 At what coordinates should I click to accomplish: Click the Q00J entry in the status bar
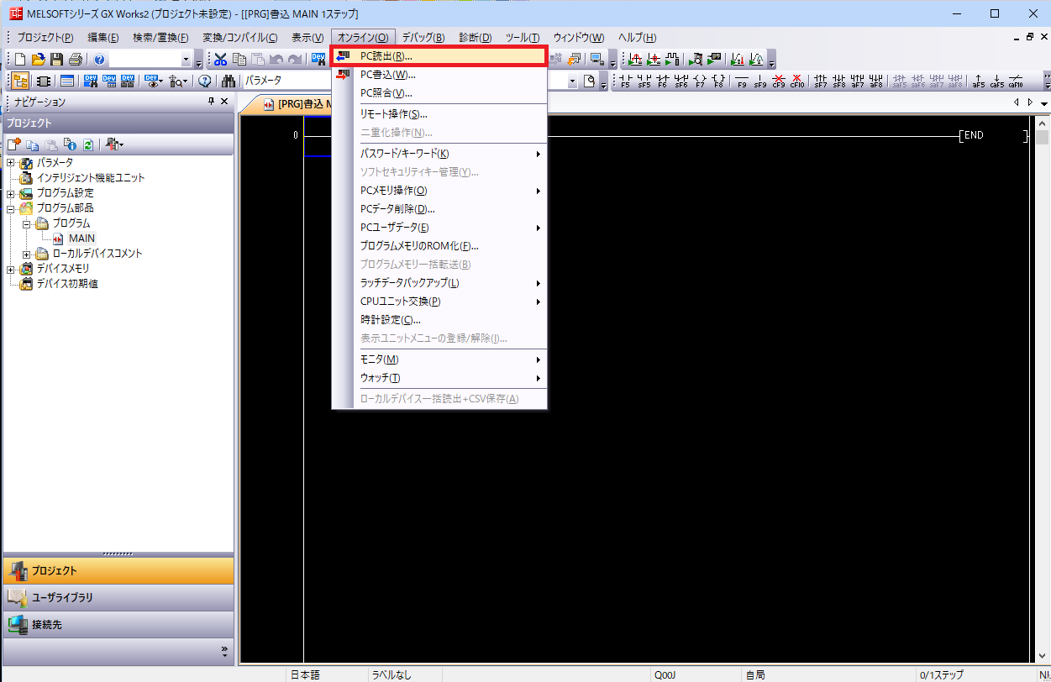click(665, 674)
